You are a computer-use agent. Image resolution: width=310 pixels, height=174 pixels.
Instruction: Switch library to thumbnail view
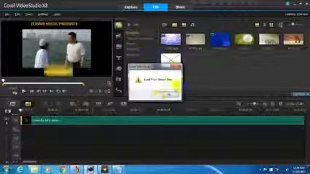tap(271, 25)
